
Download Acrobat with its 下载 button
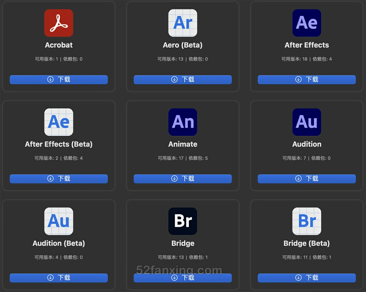point(59,79)
